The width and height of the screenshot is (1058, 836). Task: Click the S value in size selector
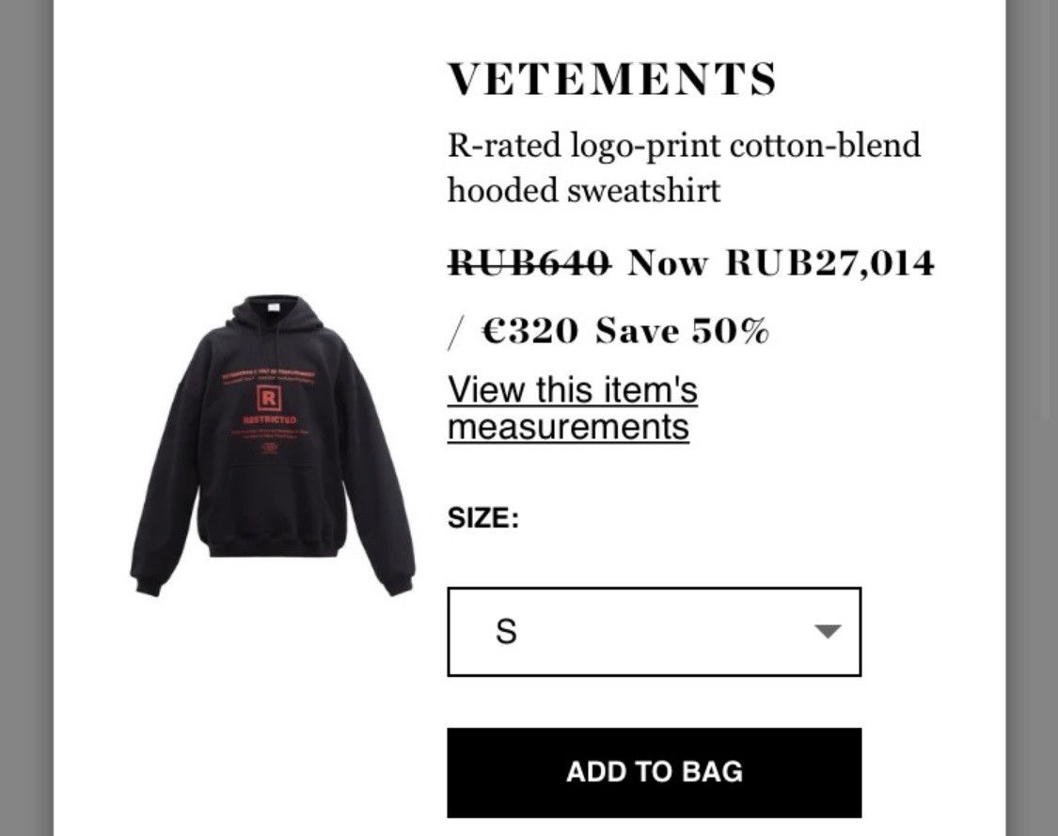click(506, 632)
